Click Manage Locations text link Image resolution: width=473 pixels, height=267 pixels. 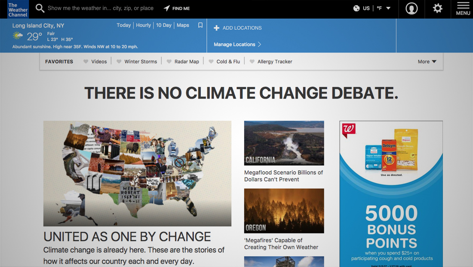pos(234,44)
